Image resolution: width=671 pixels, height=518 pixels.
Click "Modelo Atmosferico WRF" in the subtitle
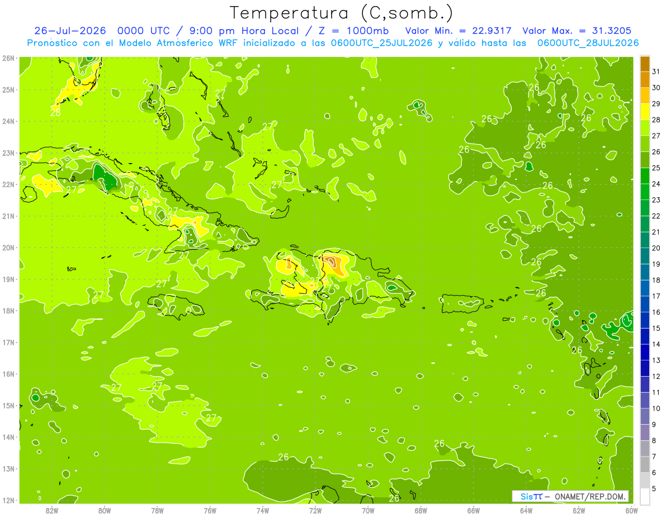(x=176, y=43)
